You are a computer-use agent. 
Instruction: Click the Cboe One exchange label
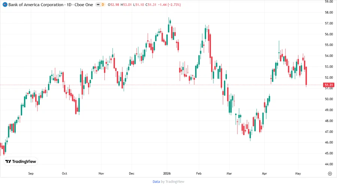pyautogui.click(x=84, y=4)
